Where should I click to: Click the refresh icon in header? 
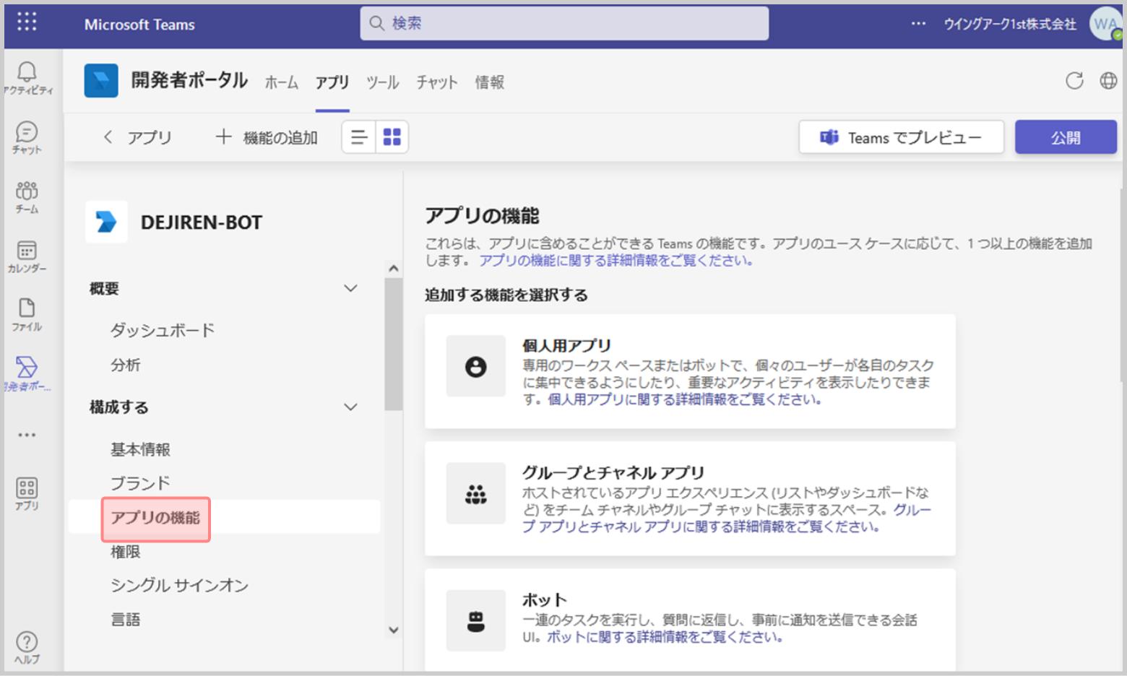pyautogui.click(x=1074, y=81)
